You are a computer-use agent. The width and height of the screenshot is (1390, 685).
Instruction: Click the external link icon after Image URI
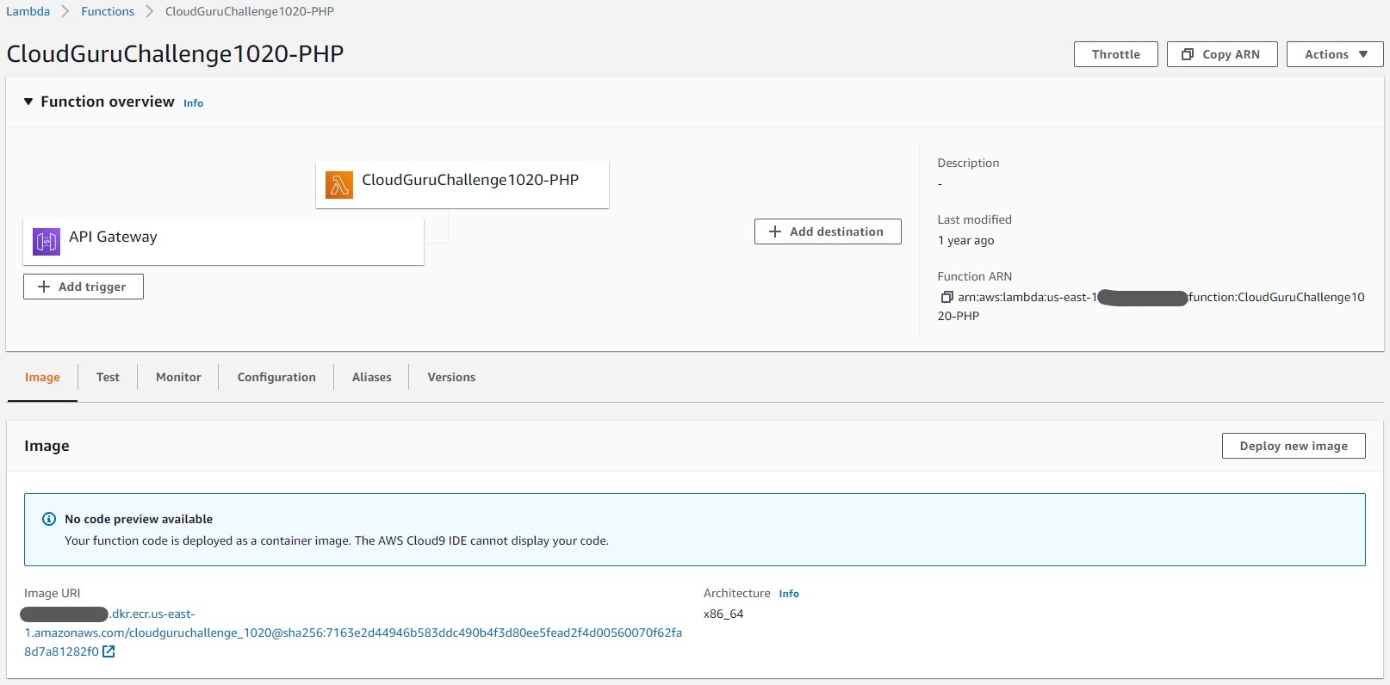click(x=109, y=651)
